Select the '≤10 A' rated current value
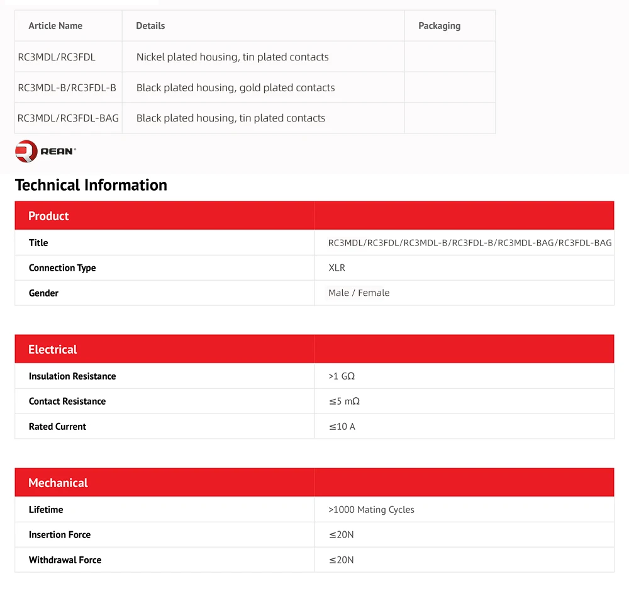This screenshot has width=629, height=591. click(x=342, y=426)
